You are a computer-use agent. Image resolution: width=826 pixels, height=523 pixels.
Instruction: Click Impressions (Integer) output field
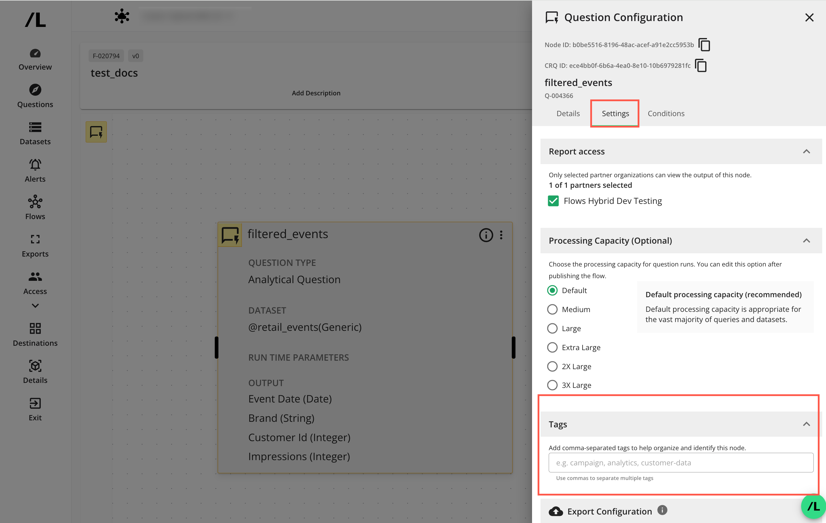(x=299, y=457)
